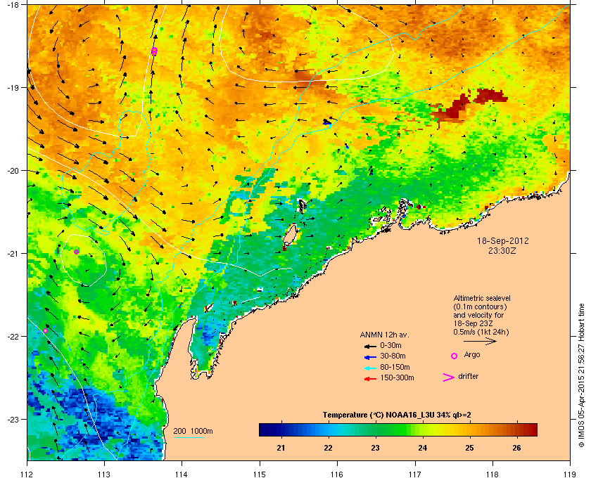Click the 0.5m/s velocity scale arrow
Viewport: 591px width, 478px height.
pyautogui.click(x=480, y=342)
